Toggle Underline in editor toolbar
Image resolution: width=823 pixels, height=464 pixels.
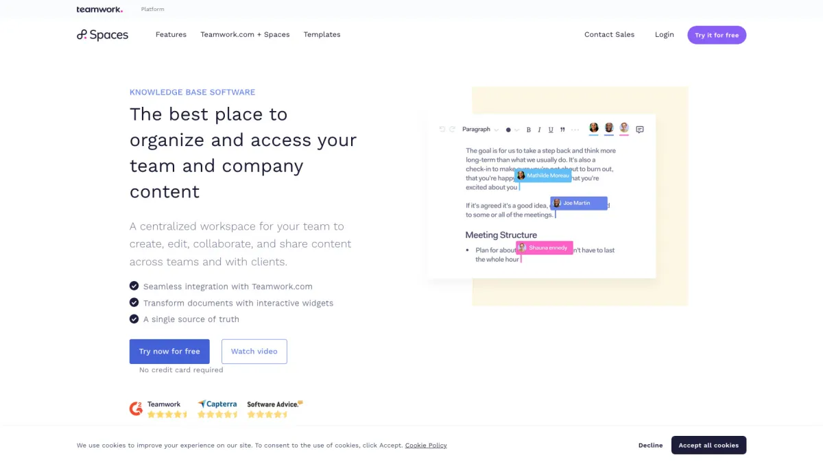pyautogui.click(x=551, y=130)
